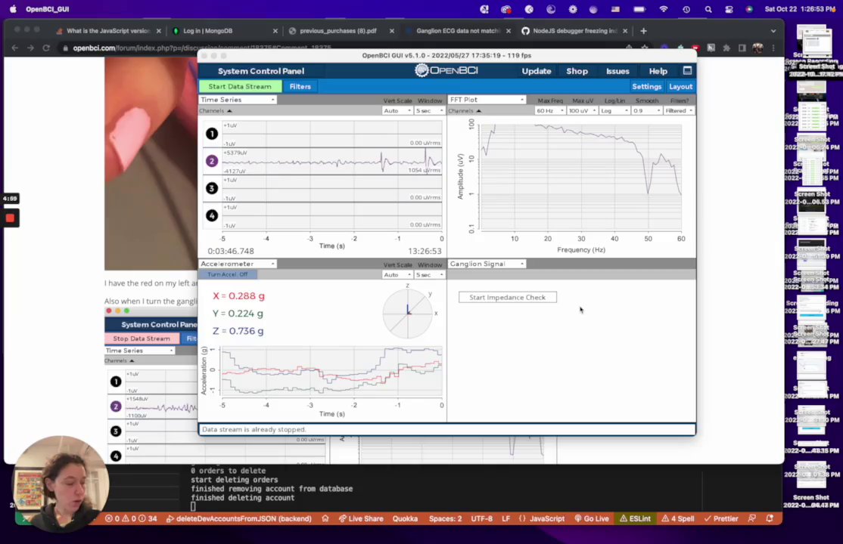Click Go Live in VS Code status bar

[x=592, y=519]
